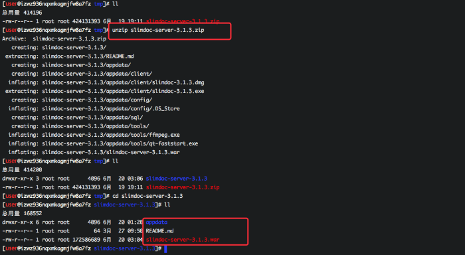The width and height of the screenshot is (465, 255).
Task: Click the '总用量 414196' line
Action: [22, 13]
